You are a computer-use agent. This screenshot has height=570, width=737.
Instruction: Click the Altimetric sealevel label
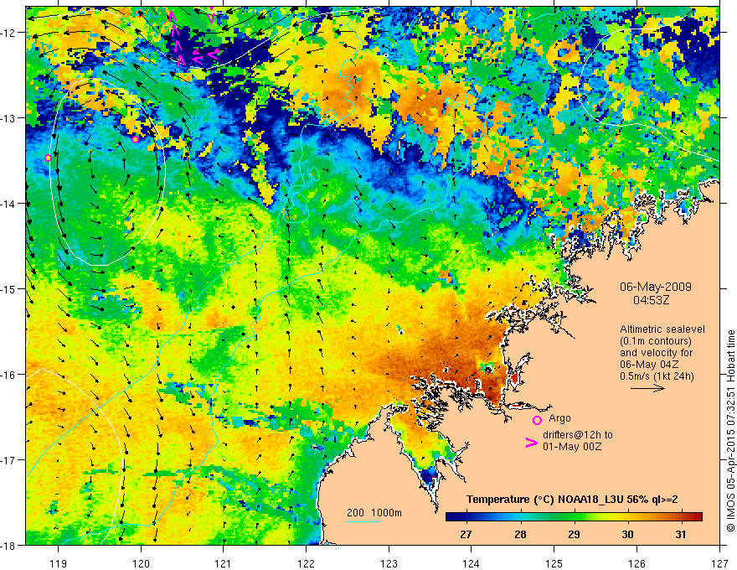click(662, 329)
